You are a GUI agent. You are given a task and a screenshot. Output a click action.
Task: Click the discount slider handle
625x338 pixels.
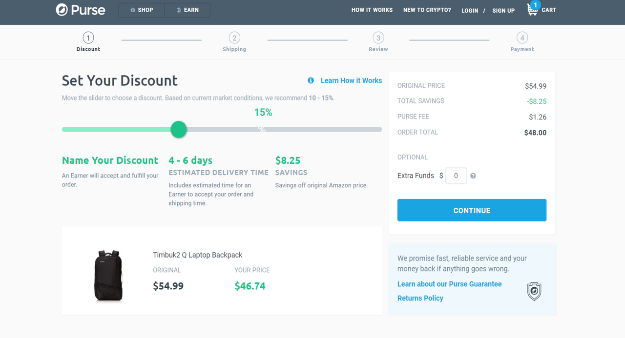pos(179,129)
